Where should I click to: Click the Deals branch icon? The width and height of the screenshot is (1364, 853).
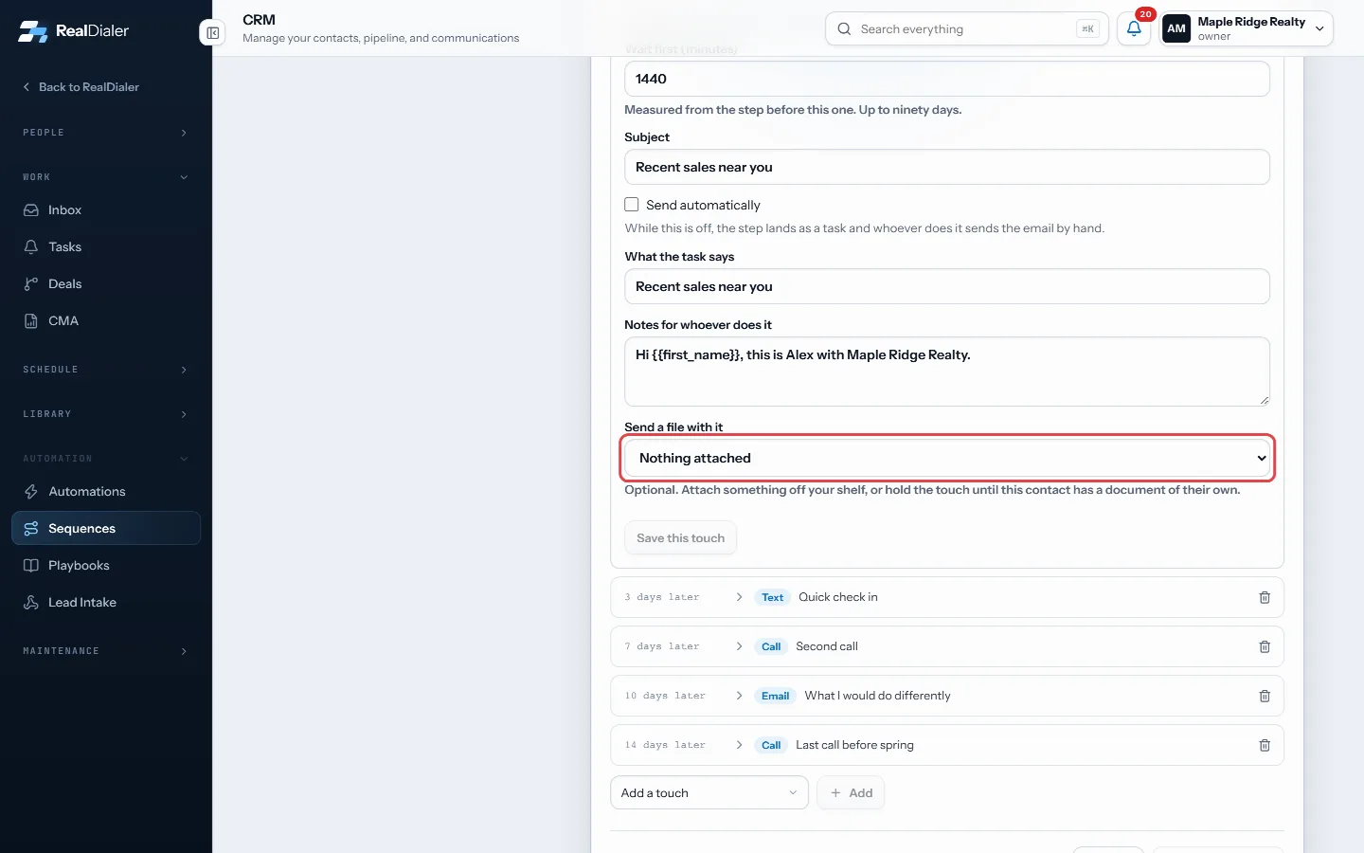pos(31,284)
